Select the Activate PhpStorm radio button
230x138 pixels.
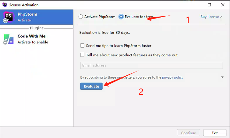coord(81,17)
